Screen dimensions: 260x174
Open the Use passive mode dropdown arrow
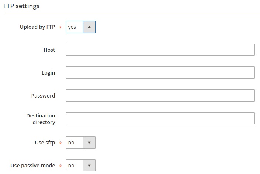coord(89,166)
